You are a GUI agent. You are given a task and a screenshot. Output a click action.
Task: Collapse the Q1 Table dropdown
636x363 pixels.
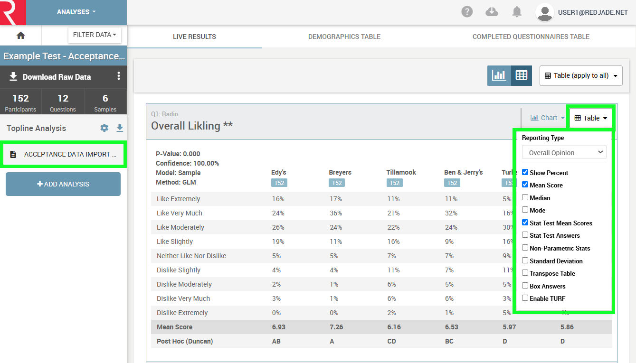pos(591,118)
